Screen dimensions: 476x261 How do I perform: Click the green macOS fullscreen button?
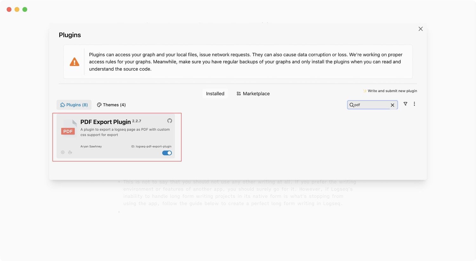[x=25, y=10]
